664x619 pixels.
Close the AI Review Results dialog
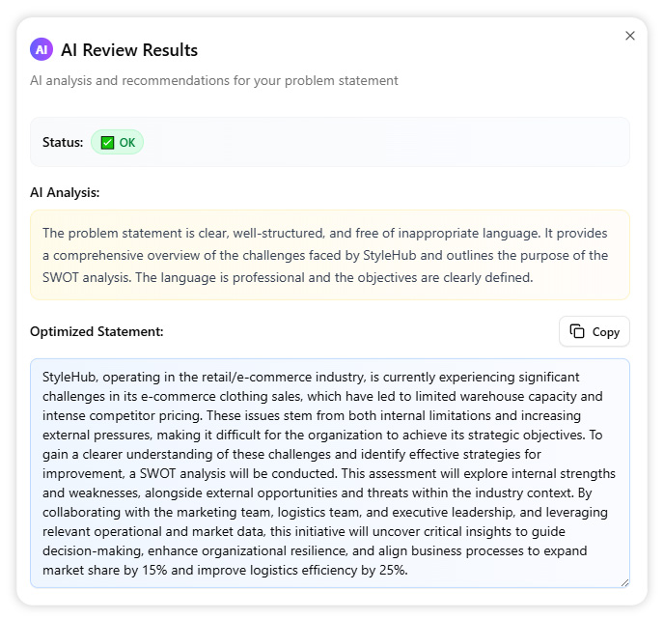[630, 36]
